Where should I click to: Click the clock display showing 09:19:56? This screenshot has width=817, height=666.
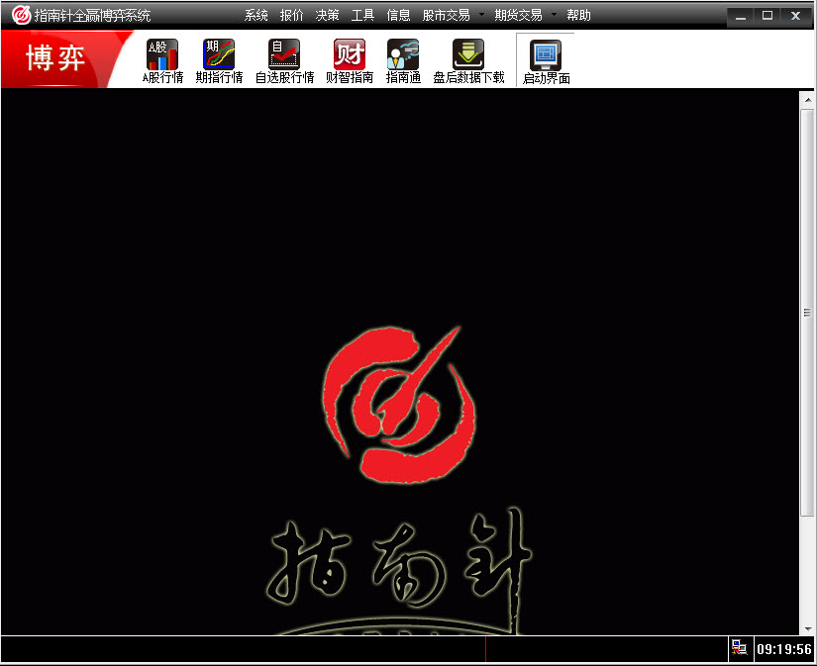(781, 649)
